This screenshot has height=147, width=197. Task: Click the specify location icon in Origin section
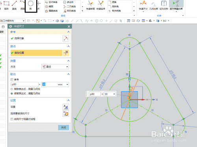coord(66,53)
